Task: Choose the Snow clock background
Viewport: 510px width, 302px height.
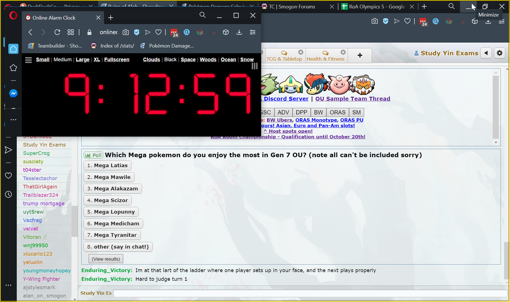Action: click(247, 60)
